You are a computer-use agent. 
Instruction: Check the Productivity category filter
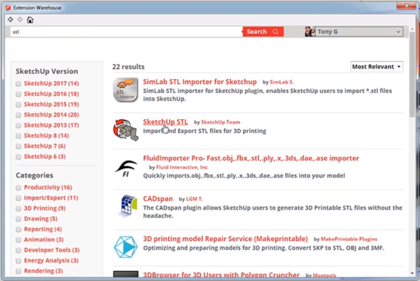click(x=18, y=188)
